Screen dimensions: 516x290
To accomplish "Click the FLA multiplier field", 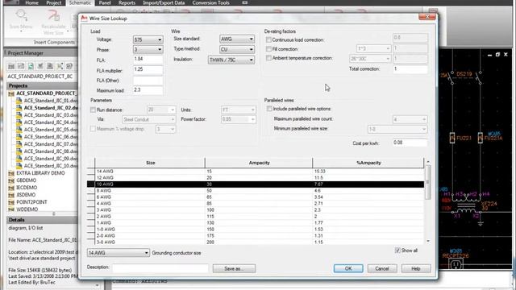I will [x=148, y=70].
